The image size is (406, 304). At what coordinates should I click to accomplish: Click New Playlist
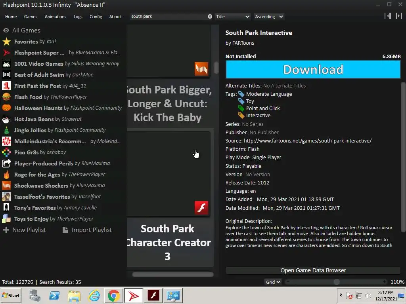(x=24, y=230)
